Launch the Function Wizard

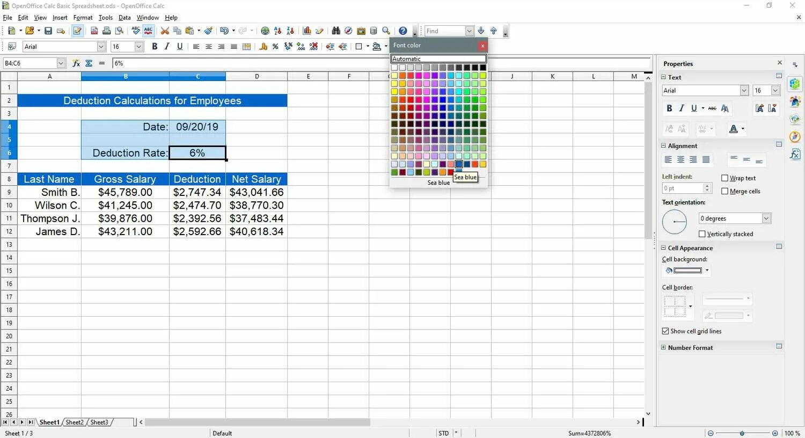coord(76,63)
